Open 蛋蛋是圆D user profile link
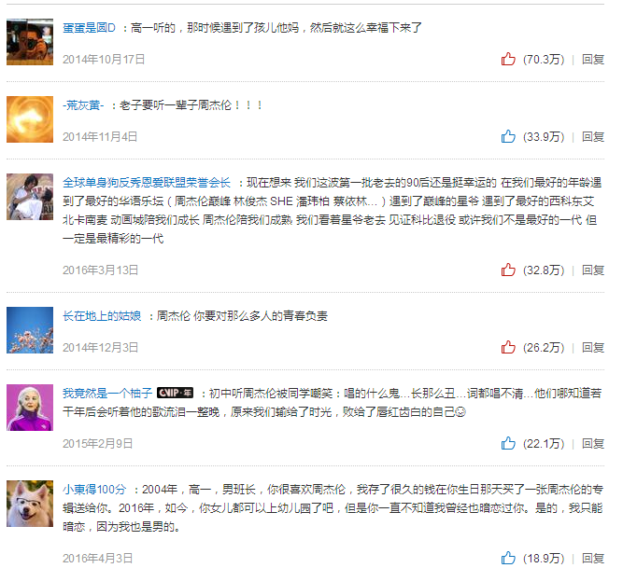Viewport: 623px width, 568px height. (x=89, y=28)
